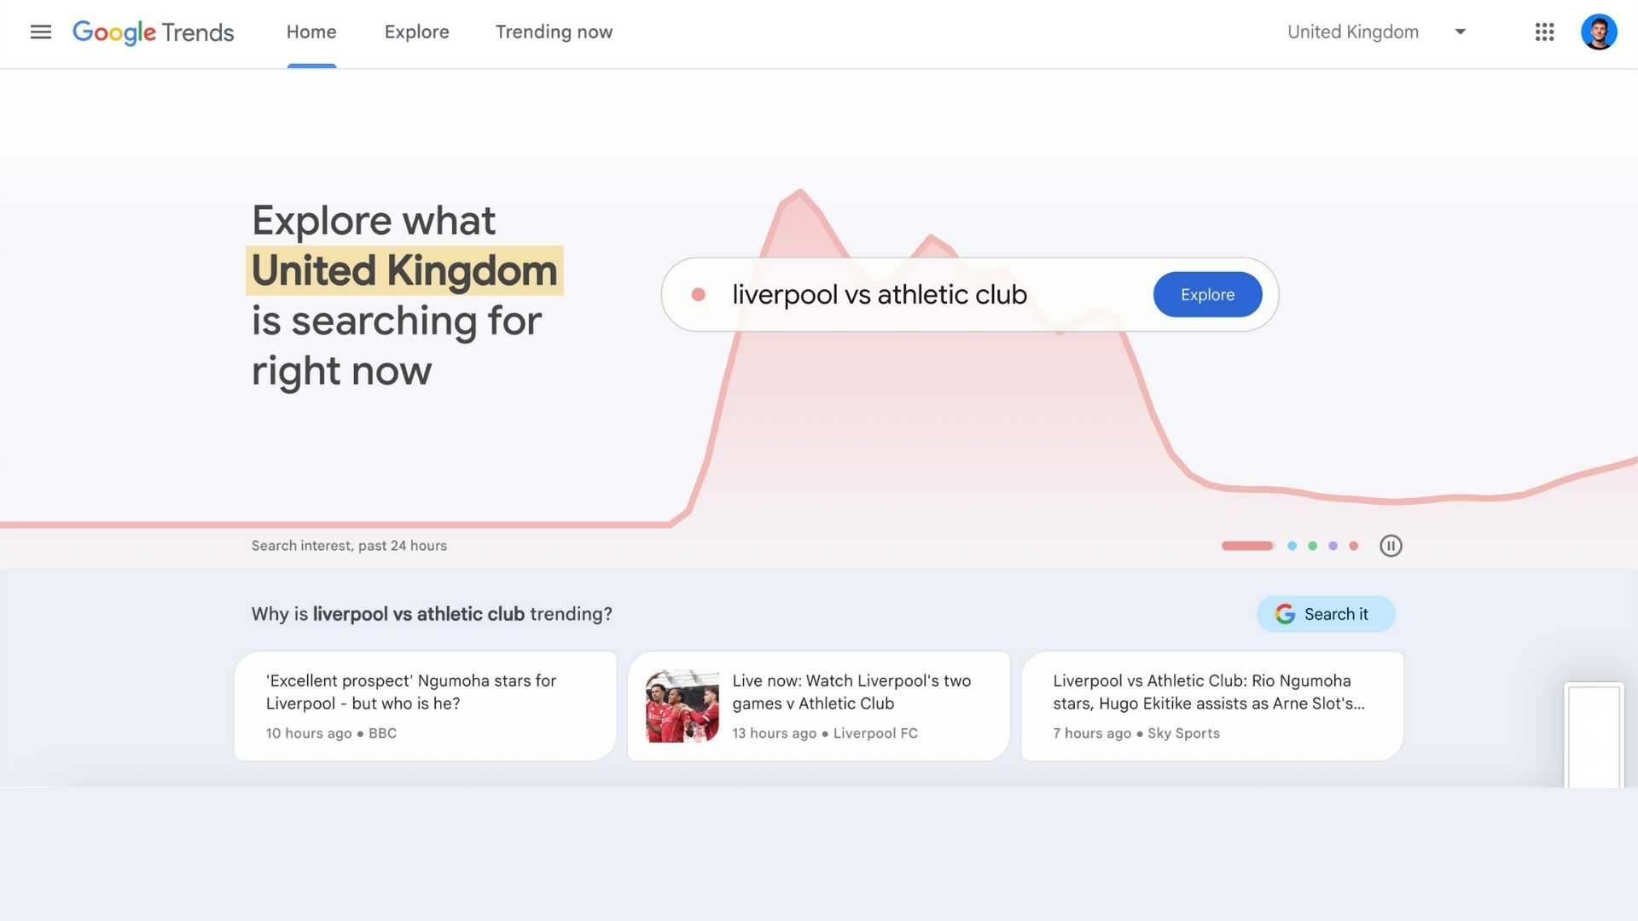1638x921 pixels.
Task: Switch to the Explore tab
Action: [416, 32]
